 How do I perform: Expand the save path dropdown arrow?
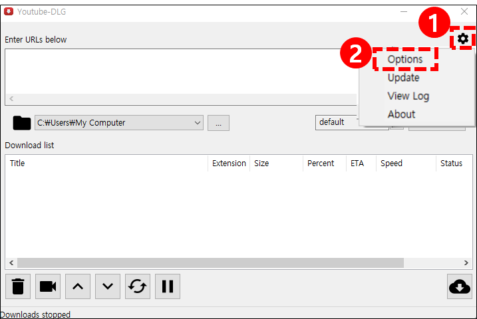[x=198, y=123]
